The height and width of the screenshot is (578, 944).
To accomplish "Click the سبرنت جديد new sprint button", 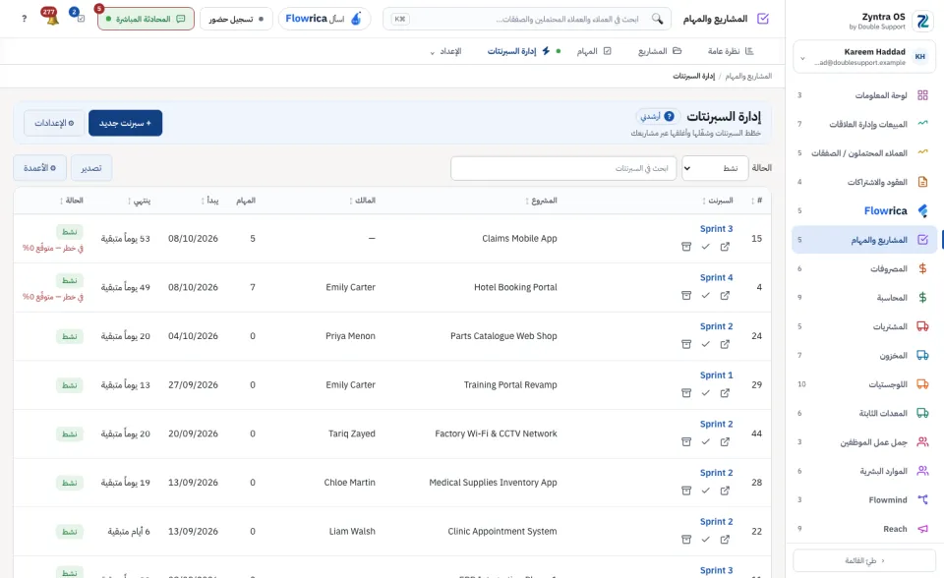I will click(125, 123).
